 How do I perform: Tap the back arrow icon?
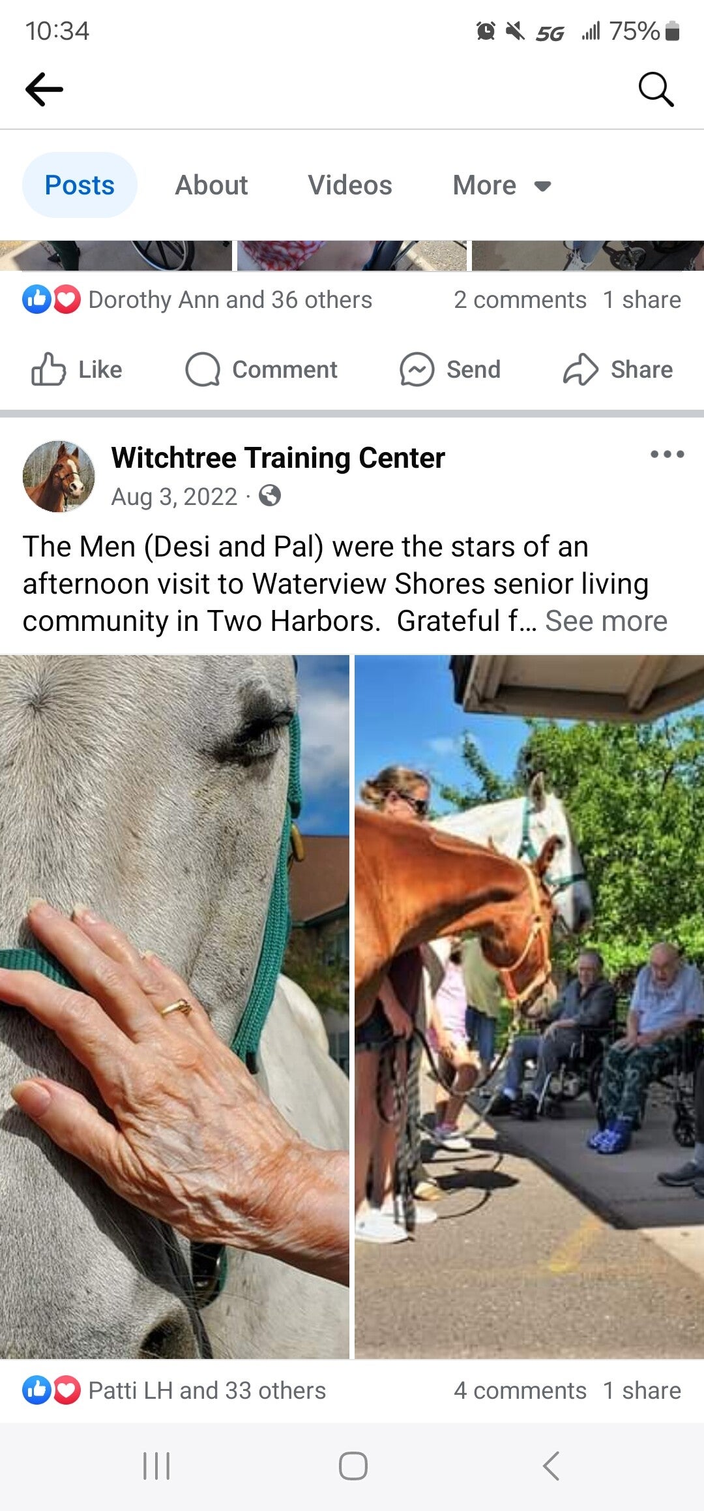pyautogui.click(x=44, y=89)
